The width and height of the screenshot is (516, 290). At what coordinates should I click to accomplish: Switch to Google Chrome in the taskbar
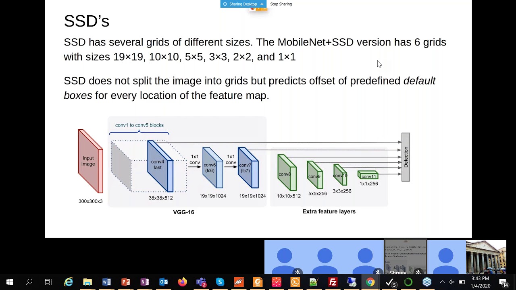coord(370,282)
